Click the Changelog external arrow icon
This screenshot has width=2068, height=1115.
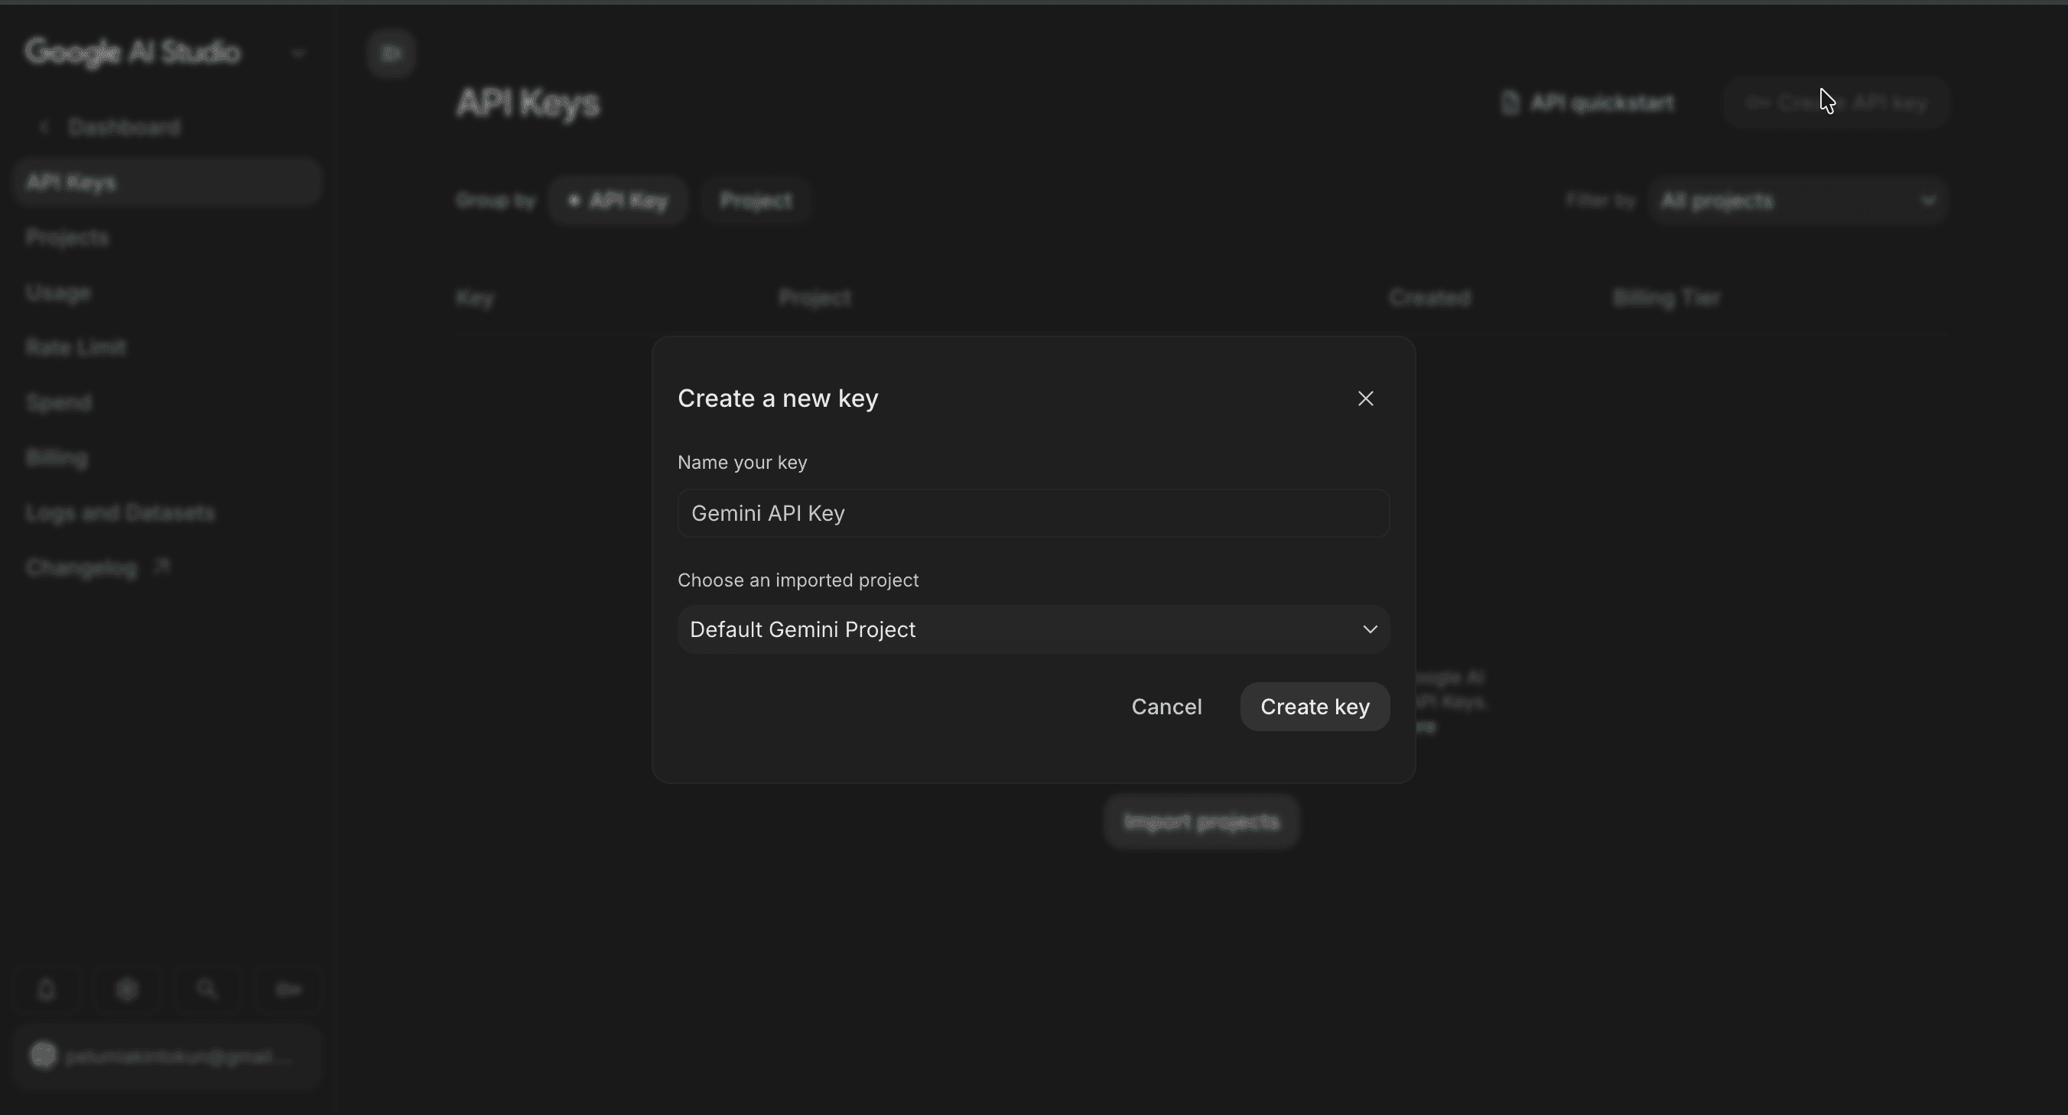[x=161, y=566]
